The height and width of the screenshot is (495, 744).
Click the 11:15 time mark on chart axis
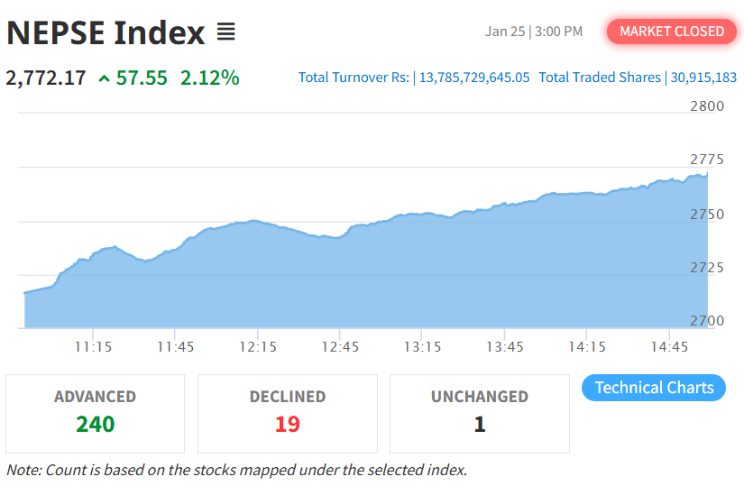[x=93, y=347]
